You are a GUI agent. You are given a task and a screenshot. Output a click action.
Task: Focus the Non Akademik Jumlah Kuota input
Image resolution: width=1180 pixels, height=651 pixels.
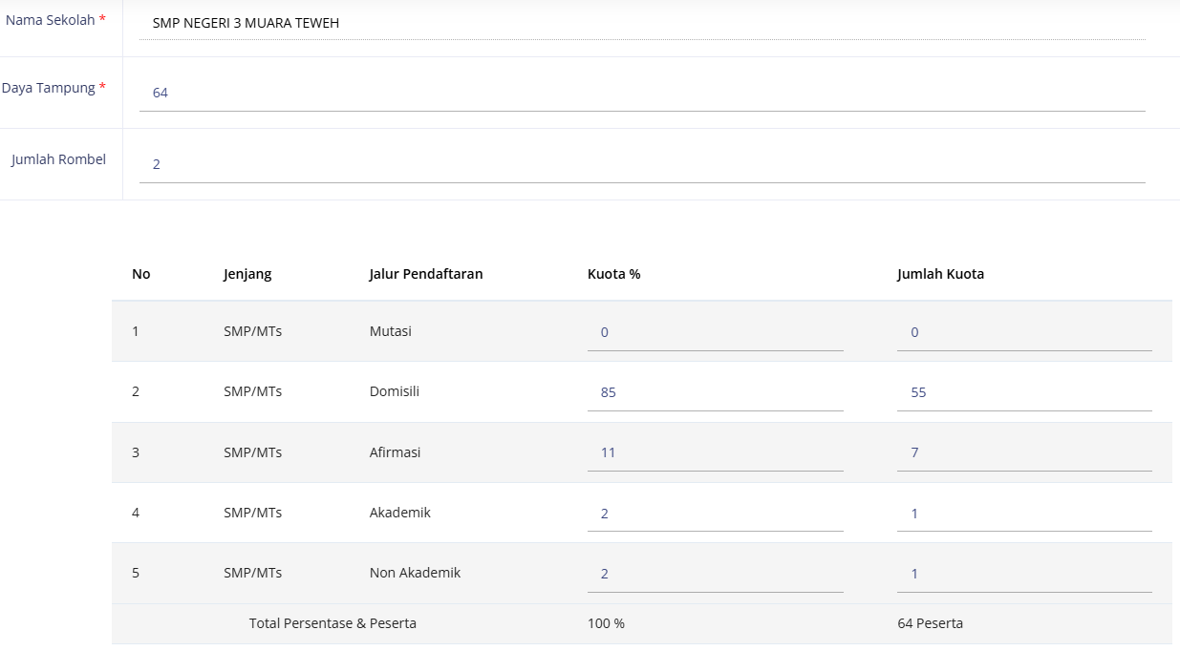point(1023,574)
